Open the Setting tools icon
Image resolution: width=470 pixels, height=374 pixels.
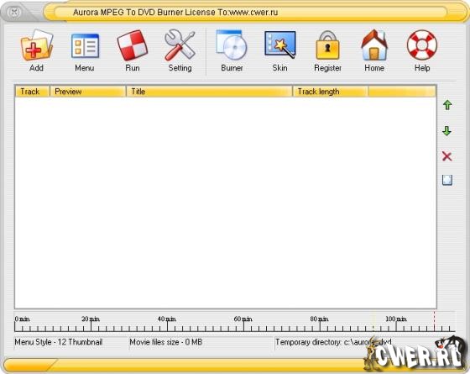point(180,45)
